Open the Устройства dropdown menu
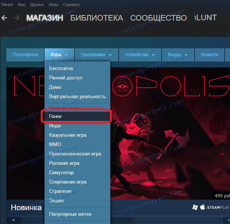This screenshot has height=224, width=230. coord(140,55)
